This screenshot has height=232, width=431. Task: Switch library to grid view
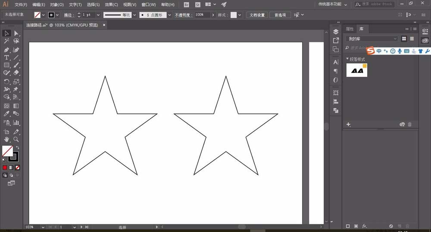404,39
